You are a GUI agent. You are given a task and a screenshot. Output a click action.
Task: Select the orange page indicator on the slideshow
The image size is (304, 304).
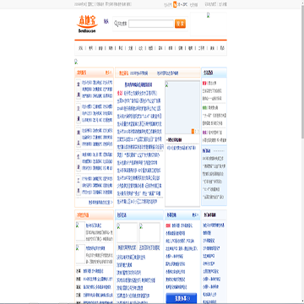pyautogui.click(x=193, y=131)
